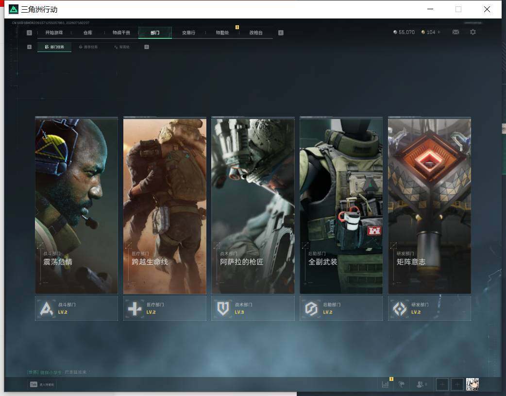Select the 部门任务 sub-tab
The height and width of the screenshot is (396, 506).
[54, 47]
